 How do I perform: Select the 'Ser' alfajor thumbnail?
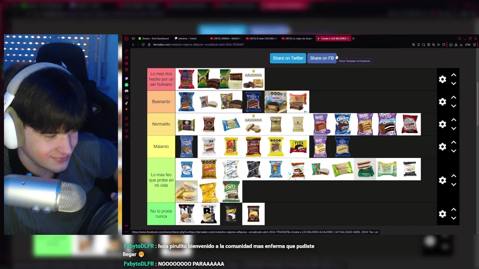click(x=231, y=191)
